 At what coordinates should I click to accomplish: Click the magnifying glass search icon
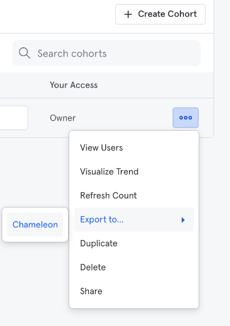(24, 53)
